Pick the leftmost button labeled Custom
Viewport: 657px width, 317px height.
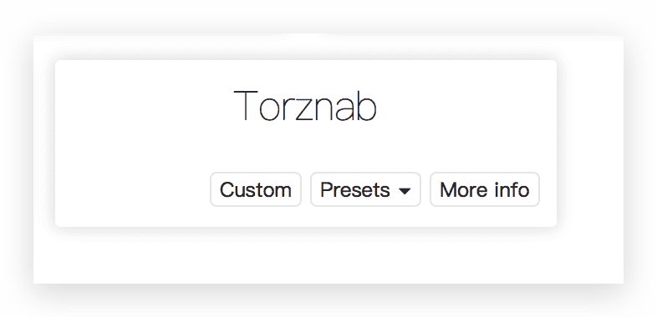tap(256, 189)
